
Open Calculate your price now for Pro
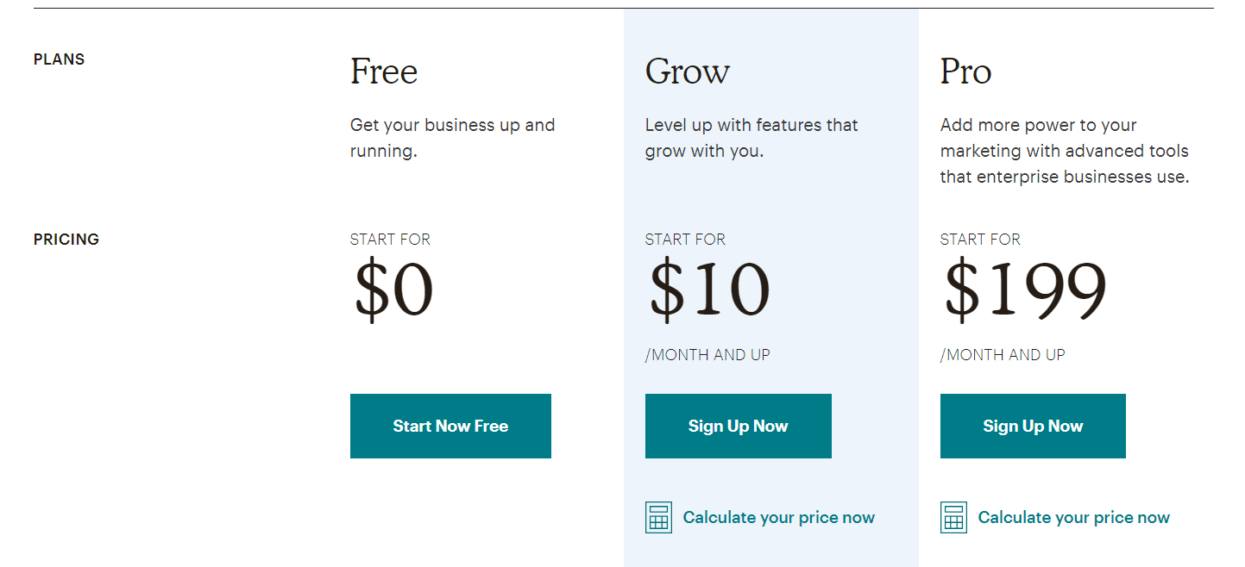click(x=1073, y=517)
